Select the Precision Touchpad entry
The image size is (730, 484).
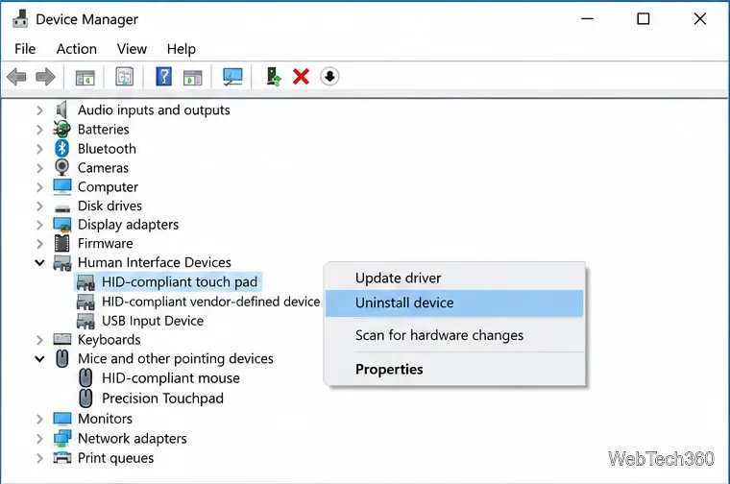[x=162, y=399]
